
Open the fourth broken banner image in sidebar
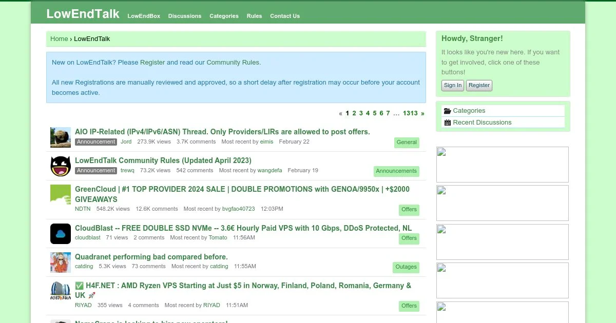(x=503, y=280)
